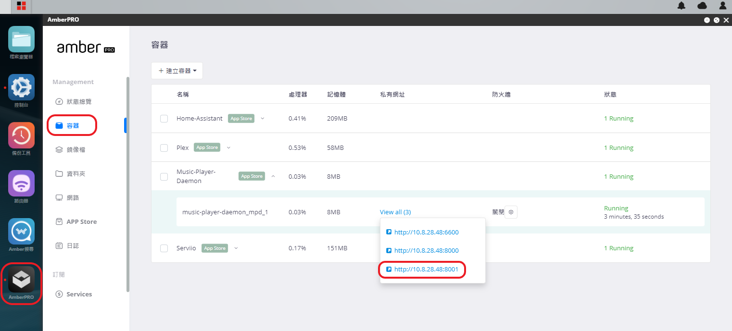
Task: Click the cloud icon in the top bar
Action: [x=702, y=6]
